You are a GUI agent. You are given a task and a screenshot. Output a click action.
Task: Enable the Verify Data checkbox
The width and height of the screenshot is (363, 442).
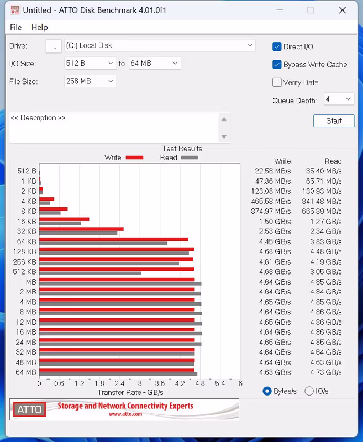(x=277, y=82)
